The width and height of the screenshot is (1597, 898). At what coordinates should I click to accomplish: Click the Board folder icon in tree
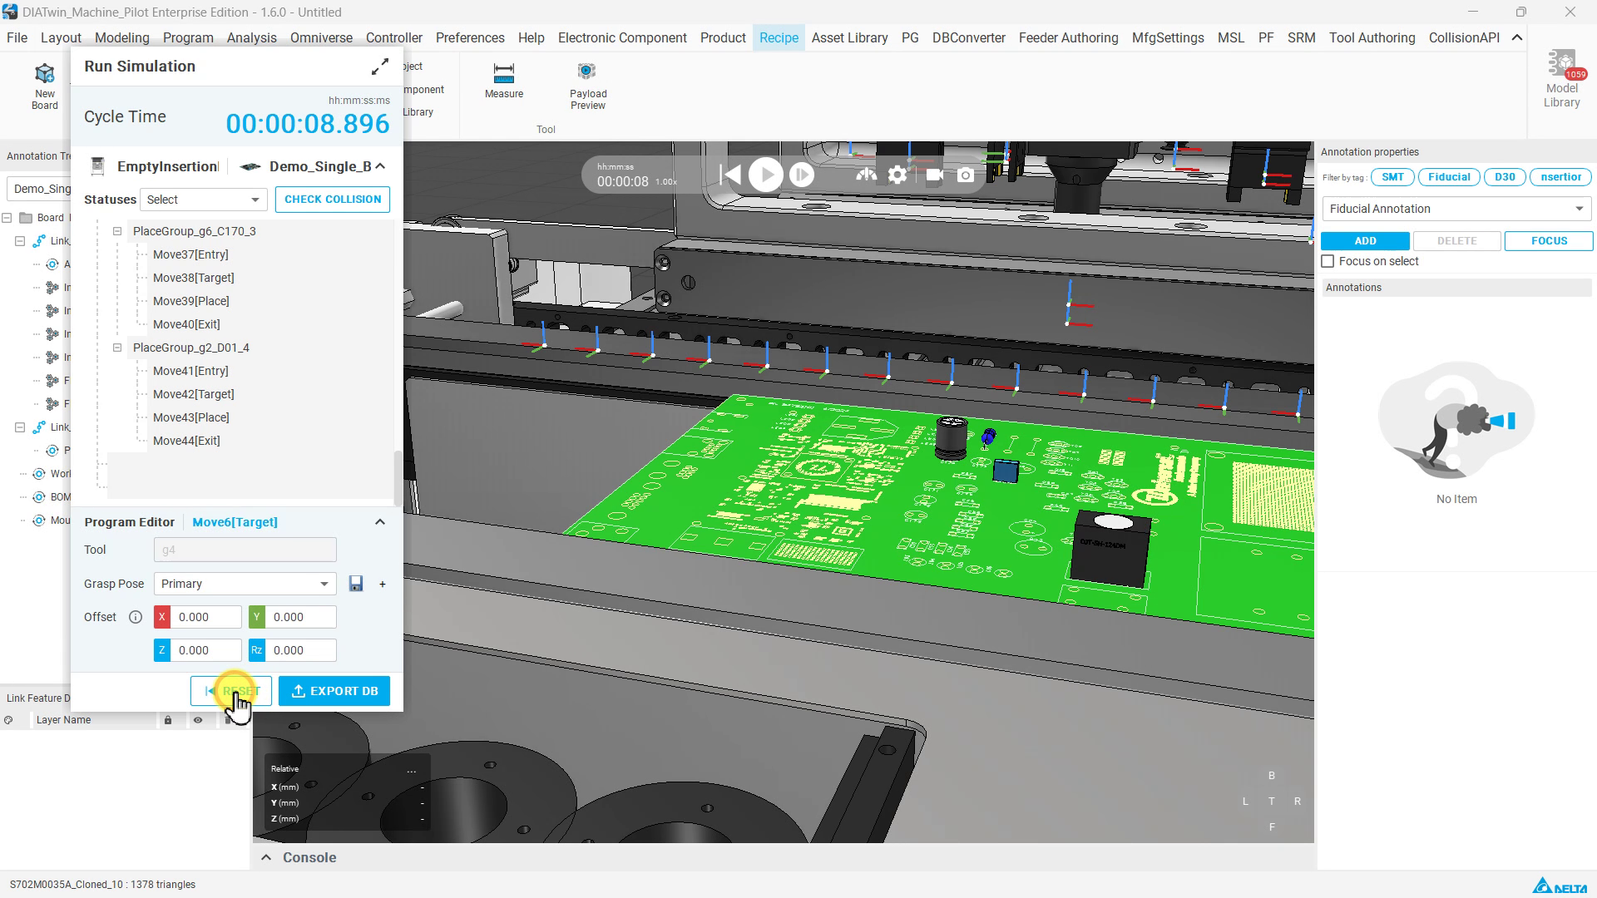(x=26, y=218)
